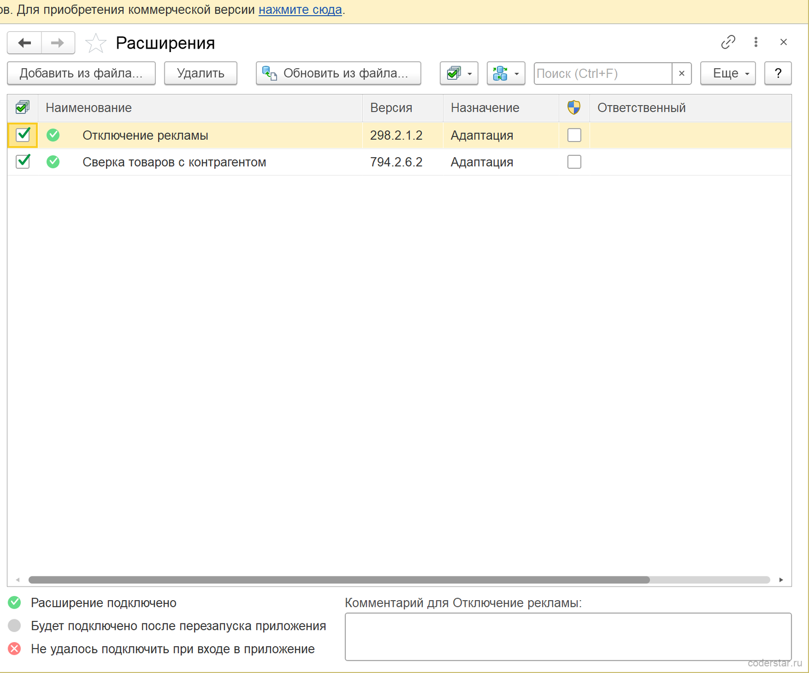Go back with the left arrow button
The image size is (809, 673).
click(24, 43)
